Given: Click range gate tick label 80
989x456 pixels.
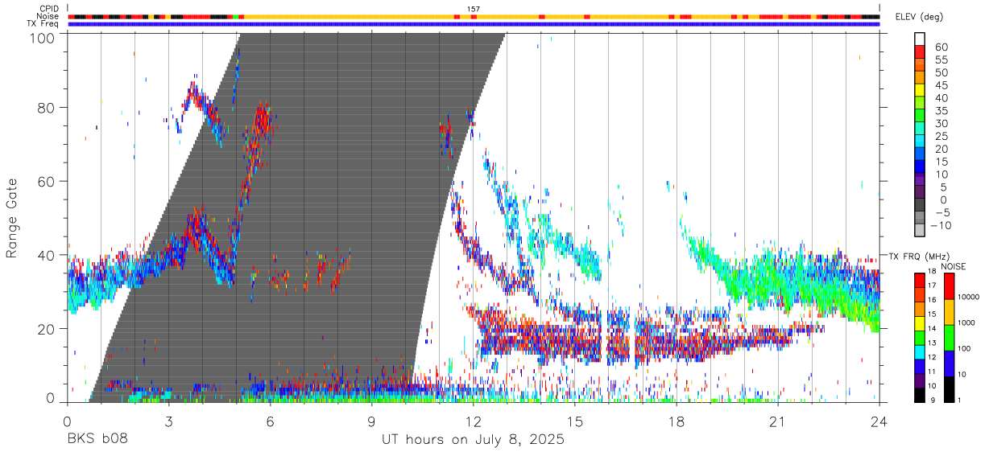Looking at the screenshot, I should point(48,109).
